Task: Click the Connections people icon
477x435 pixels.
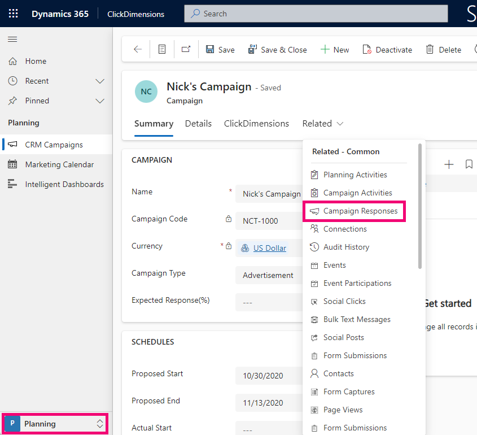Action: click(314, 229)
